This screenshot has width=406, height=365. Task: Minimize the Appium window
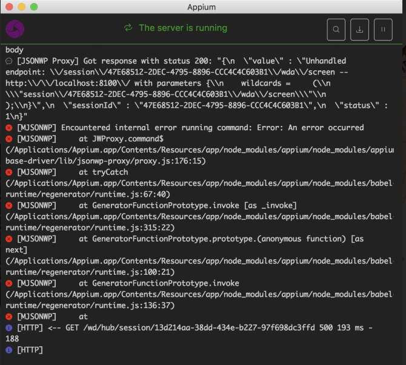pyautogui.click(x=22, y=7)
